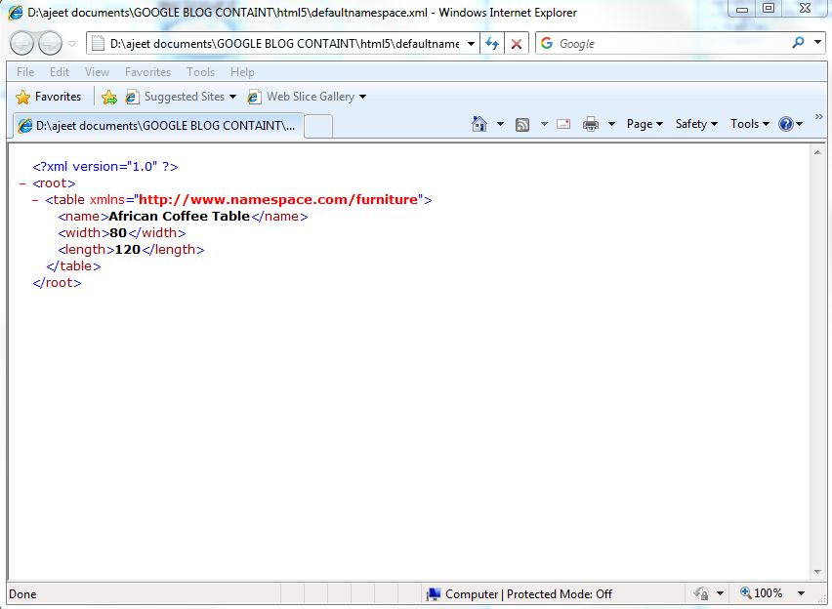Click the blue Help question mark icon

tap(786, 124)
